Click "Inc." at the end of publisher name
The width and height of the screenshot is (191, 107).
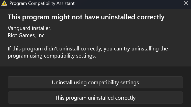[x=41, y=35]
